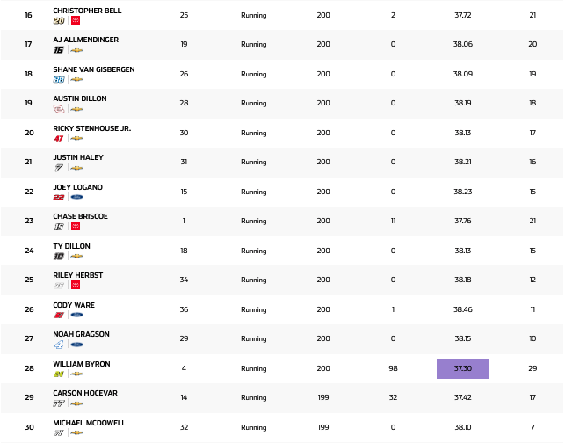This screenshot has height=443, width=565.
Task: Open Shane Van Gisbergen's driver page
Action: click(93, 69)
